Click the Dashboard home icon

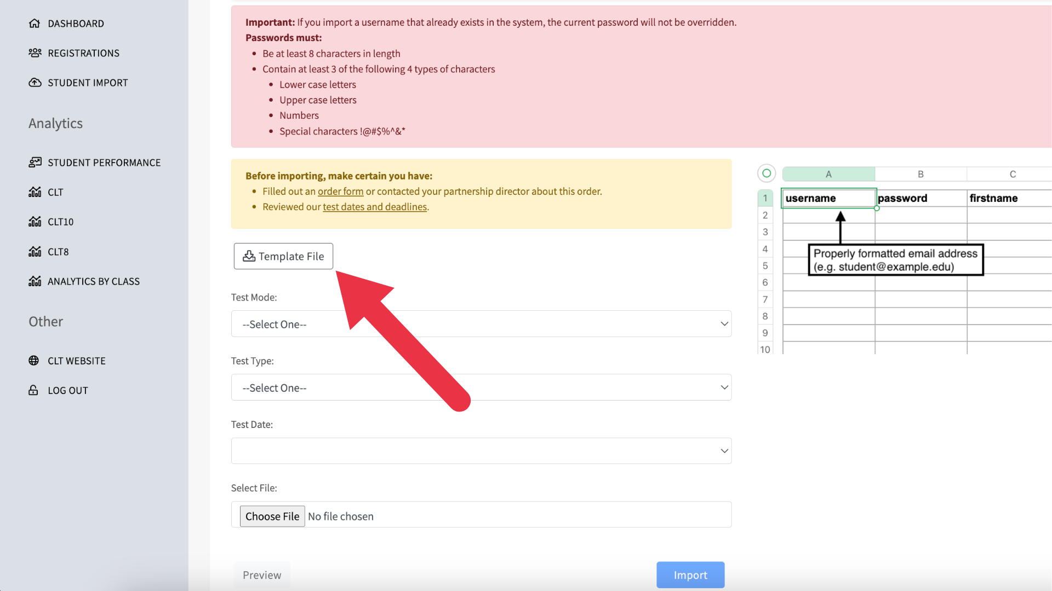[35, 24]
